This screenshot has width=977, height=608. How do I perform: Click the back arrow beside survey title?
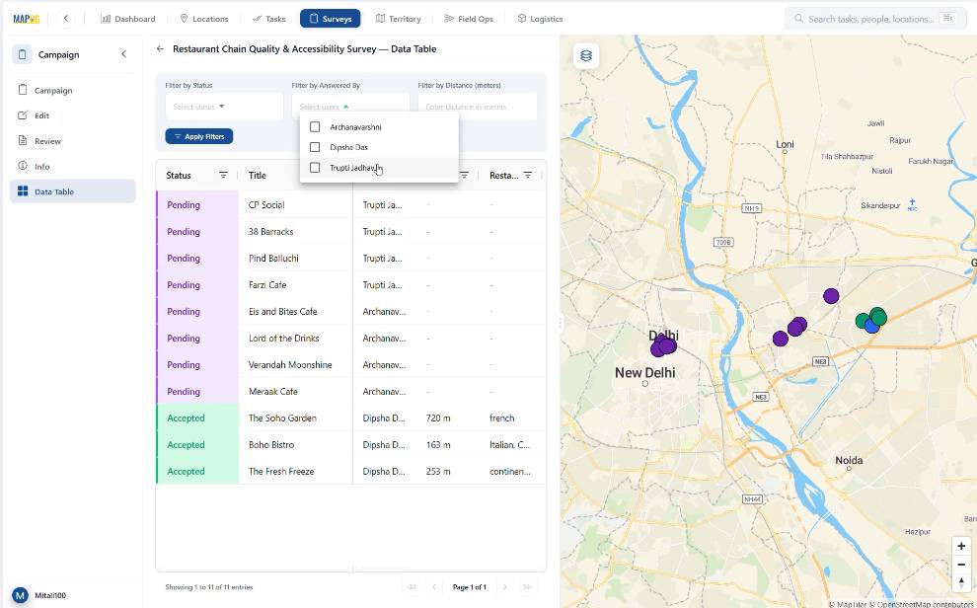pos(160,48)
